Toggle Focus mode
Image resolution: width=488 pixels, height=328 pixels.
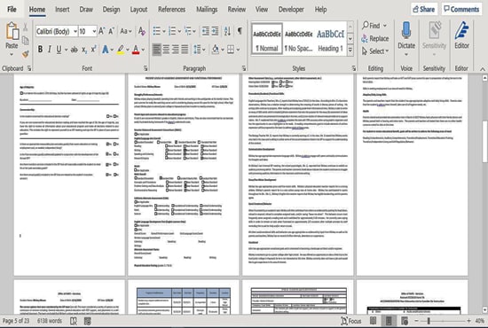tap(351, 321)
